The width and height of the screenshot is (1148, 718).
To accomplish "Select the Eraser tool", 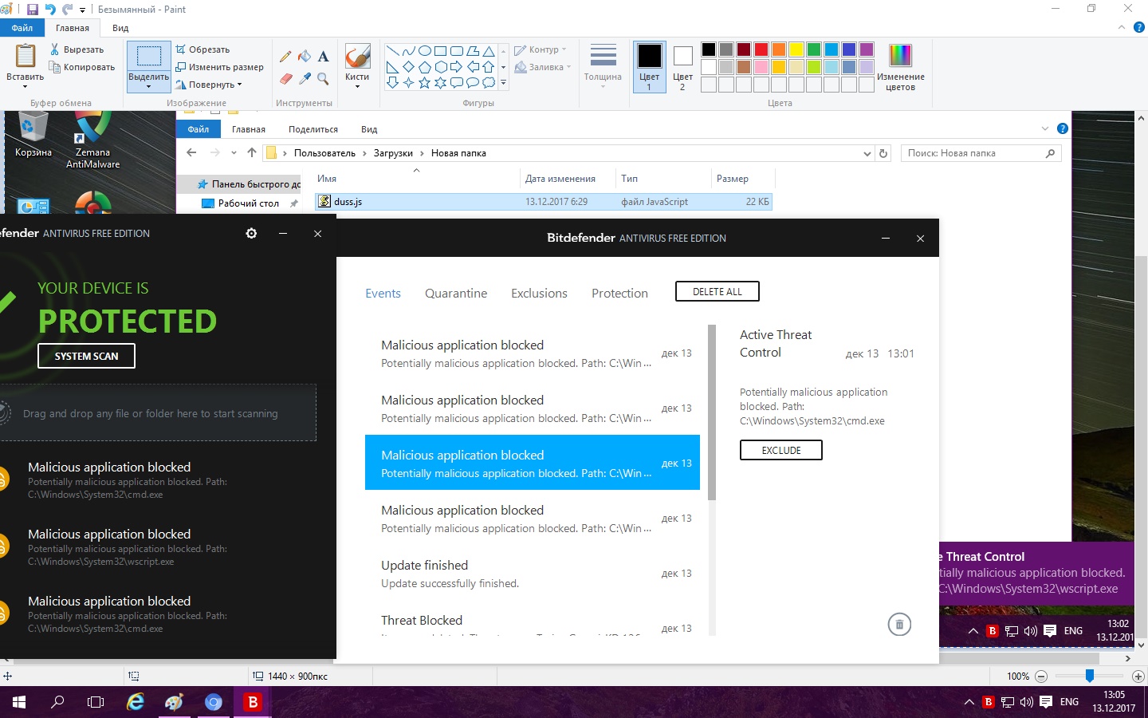I will (285, 78).
